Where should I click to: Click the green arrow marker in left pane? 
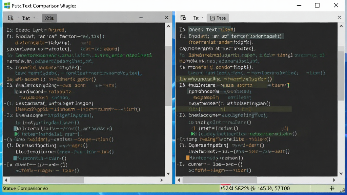16,134
